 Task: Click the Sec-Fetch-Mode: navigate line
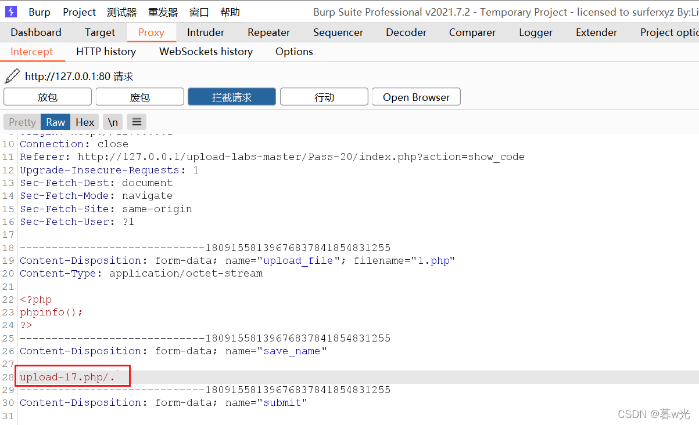96,195
